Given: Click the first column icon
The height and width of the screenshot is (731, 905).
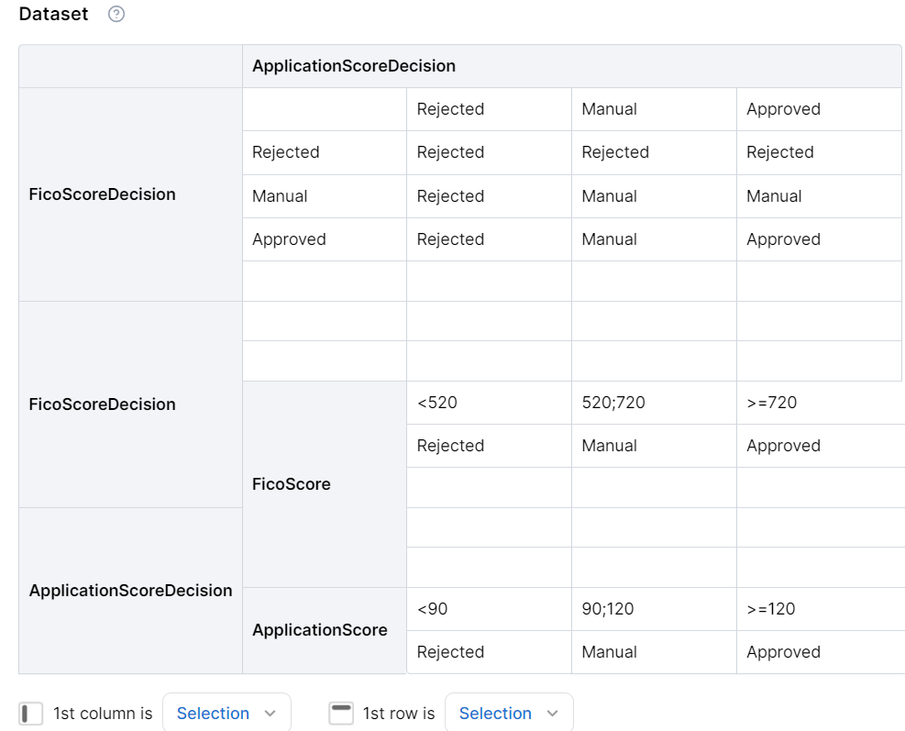Looking at the screenshot, I should [x=31, y=714].
